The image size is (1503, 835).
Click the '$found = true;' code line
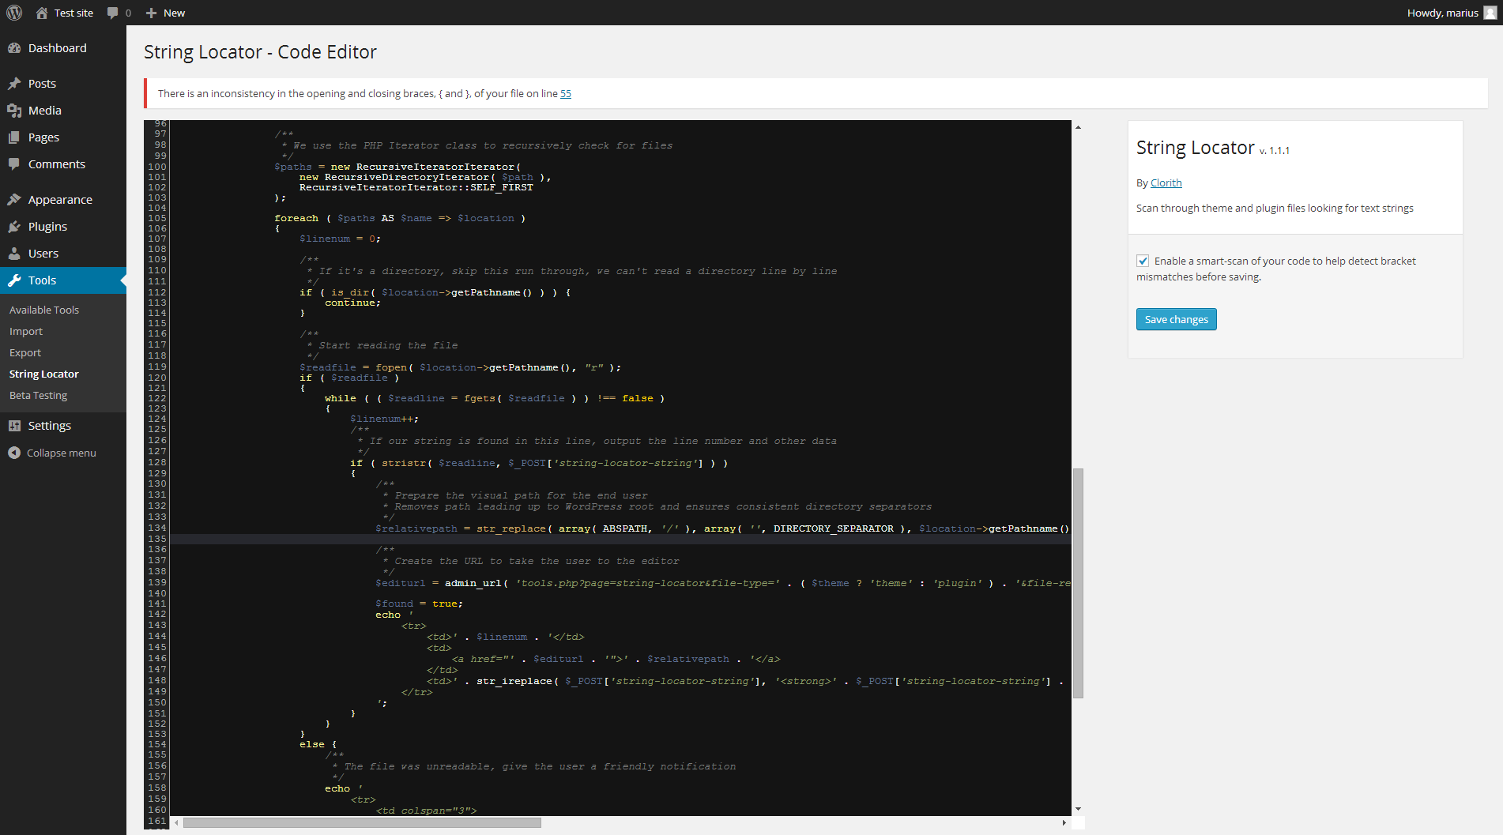[x=419, y=604]
